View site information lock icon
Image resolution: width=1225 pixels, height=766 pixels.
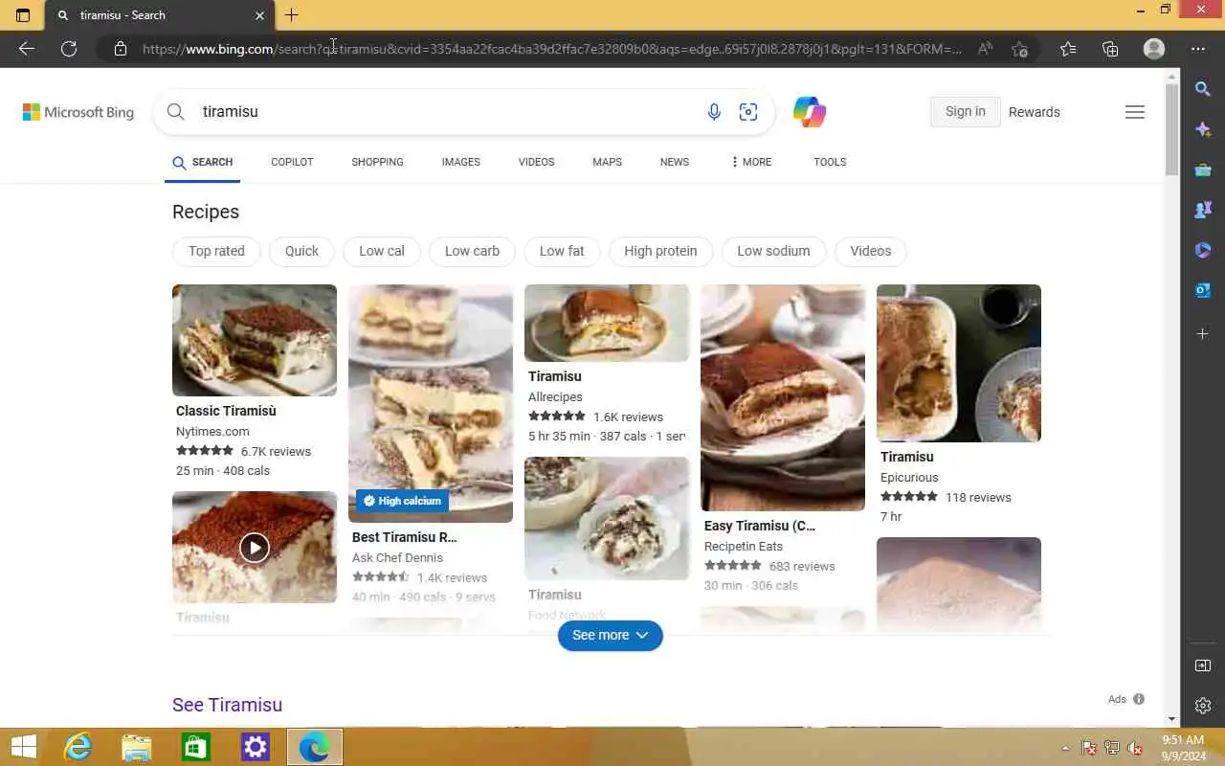(121, 49)
